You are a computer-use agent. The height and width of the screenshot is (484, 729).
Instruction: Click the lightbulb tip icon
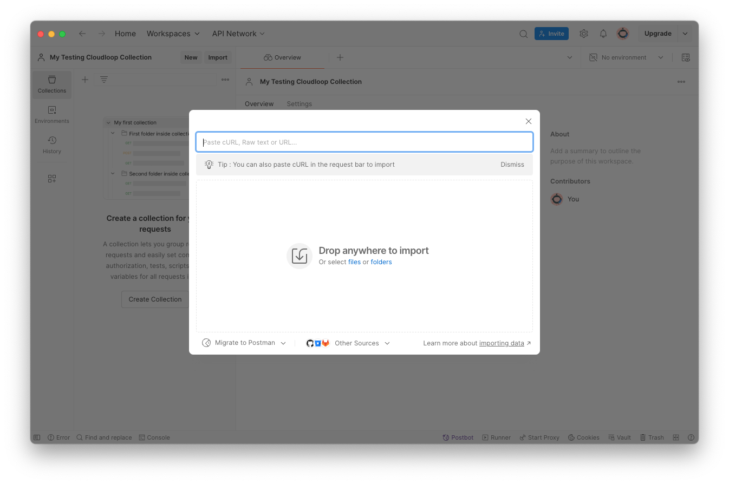pyautogui.click(x=209, y=165)
